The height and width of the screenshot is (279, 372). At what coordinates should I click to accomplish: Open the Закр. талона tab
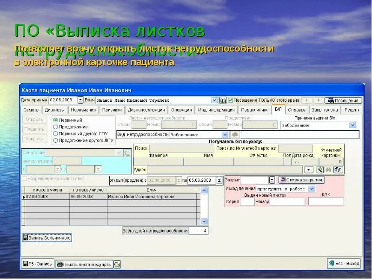coord(325,110)
